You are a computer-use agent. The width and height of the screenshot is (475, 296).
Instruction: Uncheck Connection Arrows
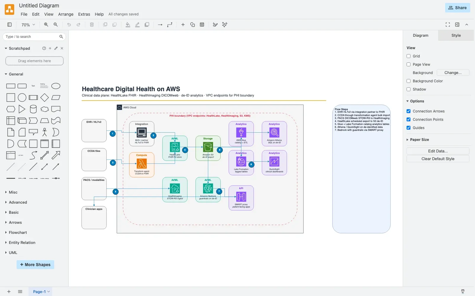(x=409, y=111)
